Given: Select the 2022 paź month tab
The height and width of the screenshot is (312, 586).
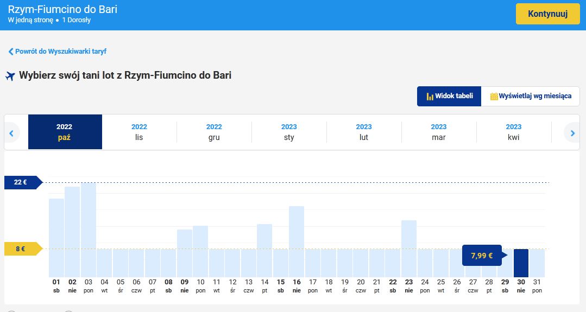Looking at the screenshot, I should coord(65,132).
